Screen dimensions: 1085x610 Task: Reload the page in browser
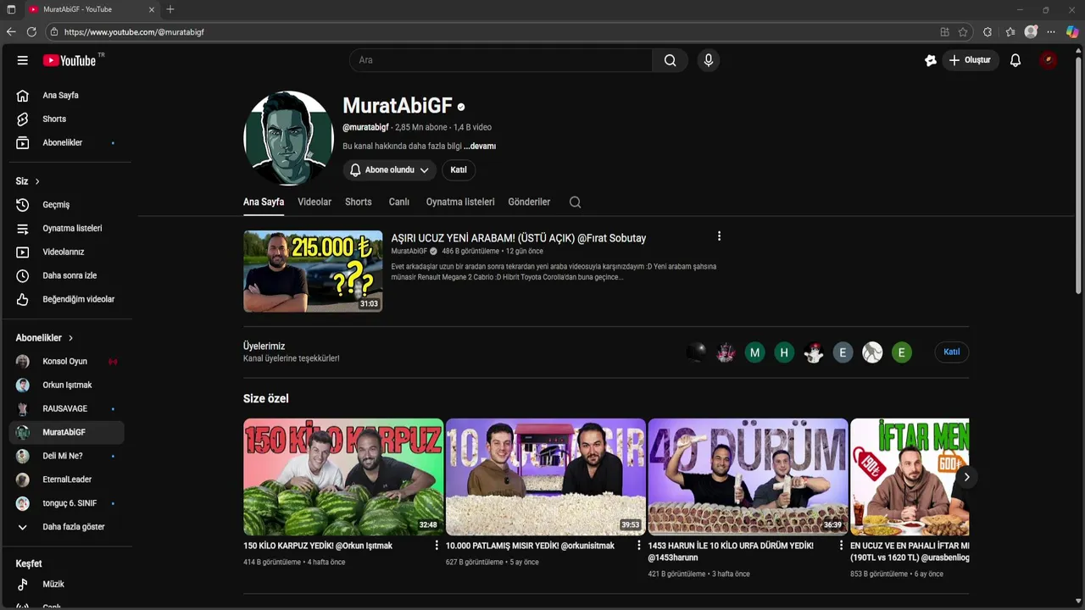pyautogui.click(x=31, y=31)
